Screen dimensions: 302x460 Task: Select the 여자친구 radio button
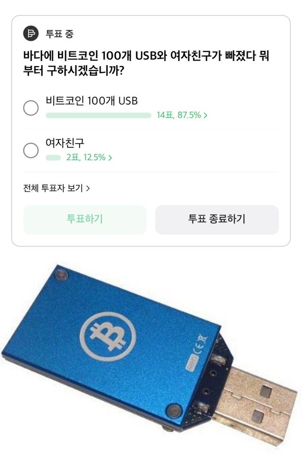tap(31, 150)
